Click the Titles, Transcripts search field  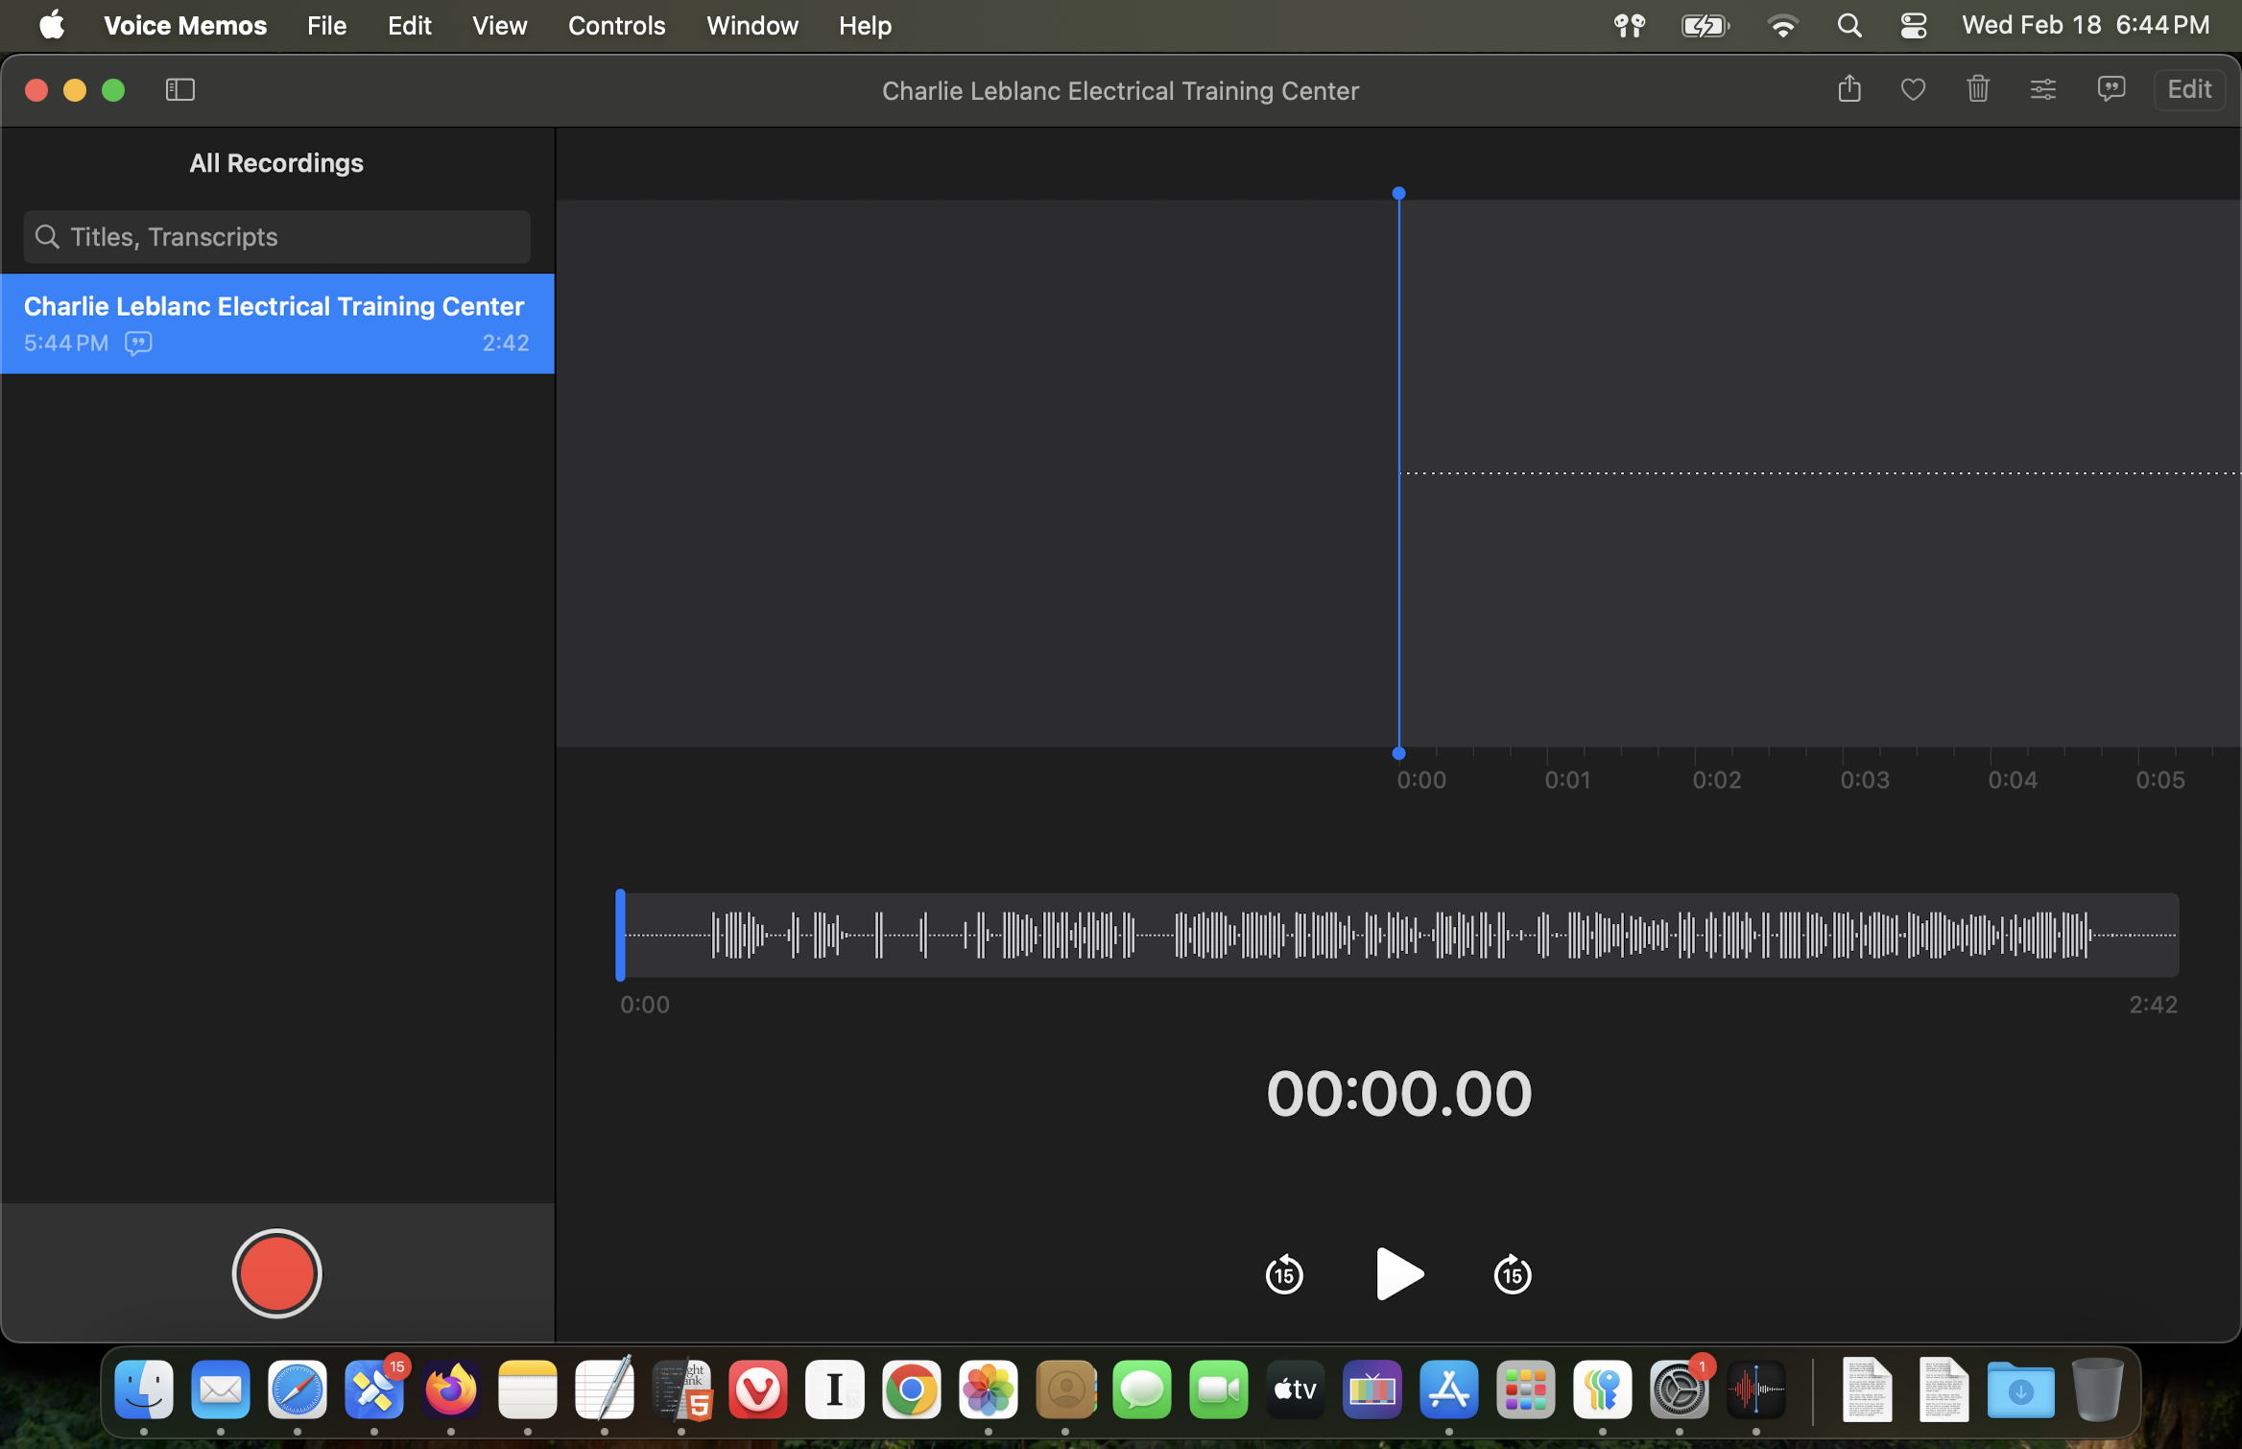[x=288, y=236]
